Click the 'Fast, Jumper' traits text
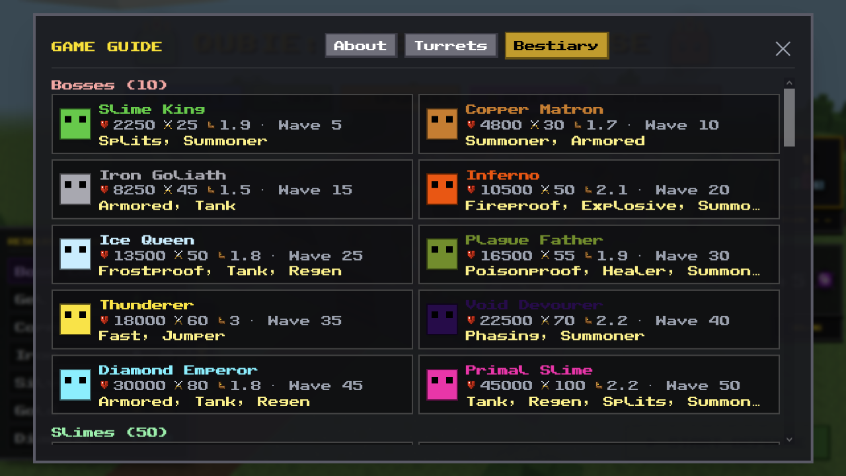The width and height of the screenshot is (846, 476). point(162,336)
